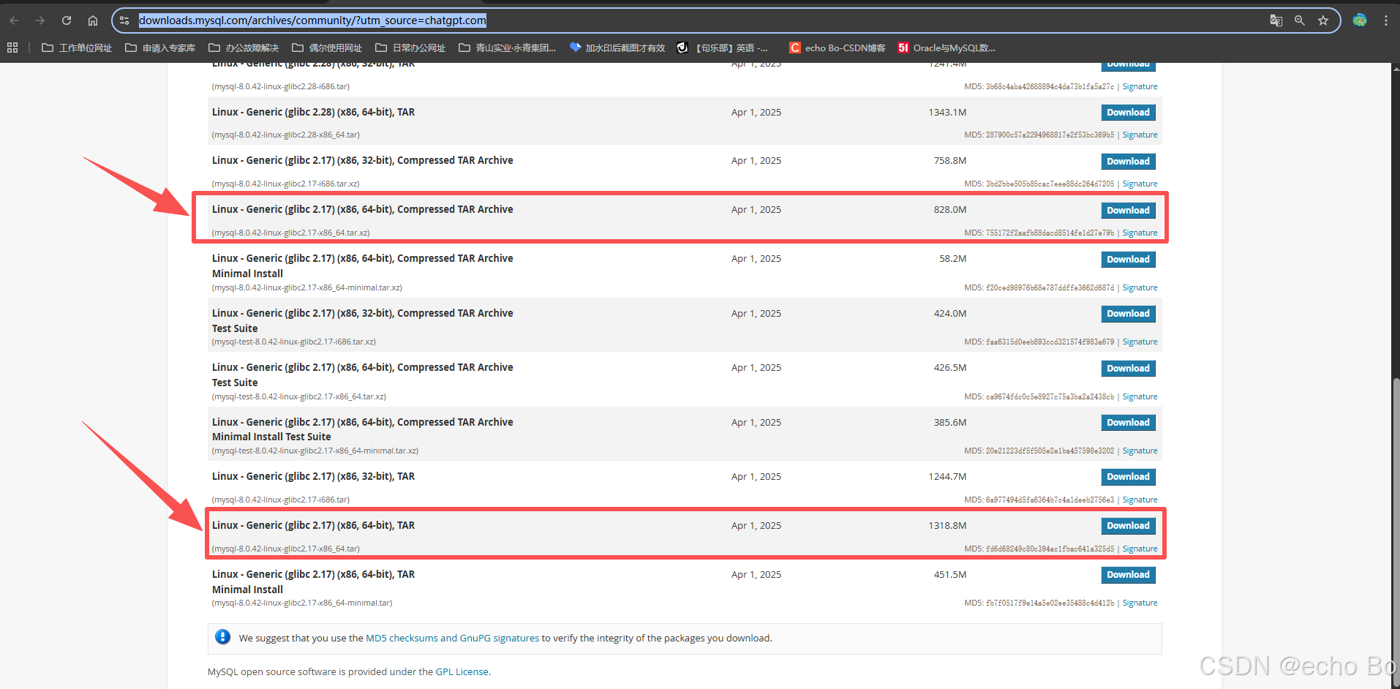The image size is (1400, 689).
Task: Open Signature for glibc2.17-x86_64.tar.xz
Action: coord(1140,233)
